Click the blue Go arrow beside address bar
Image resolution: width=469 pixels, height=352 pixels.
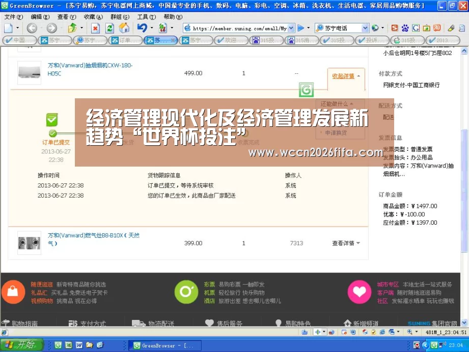click(300, 28)
